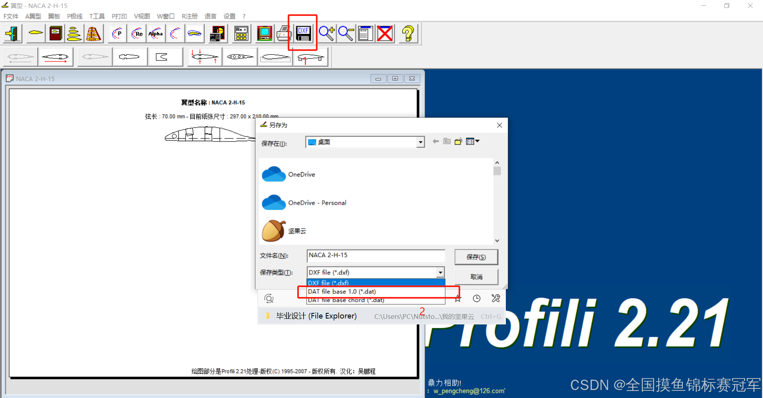Screen dimensions: 763x398
Task: Open the 'OneDrive - Personal' item
Action: (304, 203)
